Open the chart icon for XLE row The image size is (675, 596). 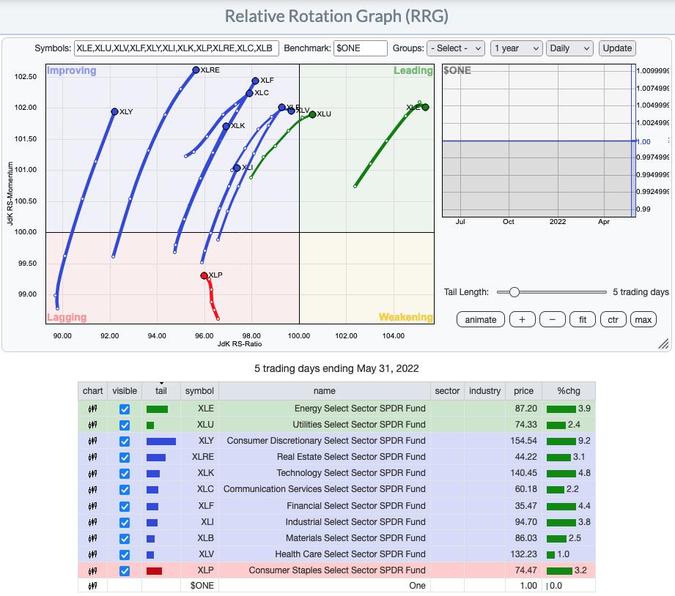(x=92, y=409)
